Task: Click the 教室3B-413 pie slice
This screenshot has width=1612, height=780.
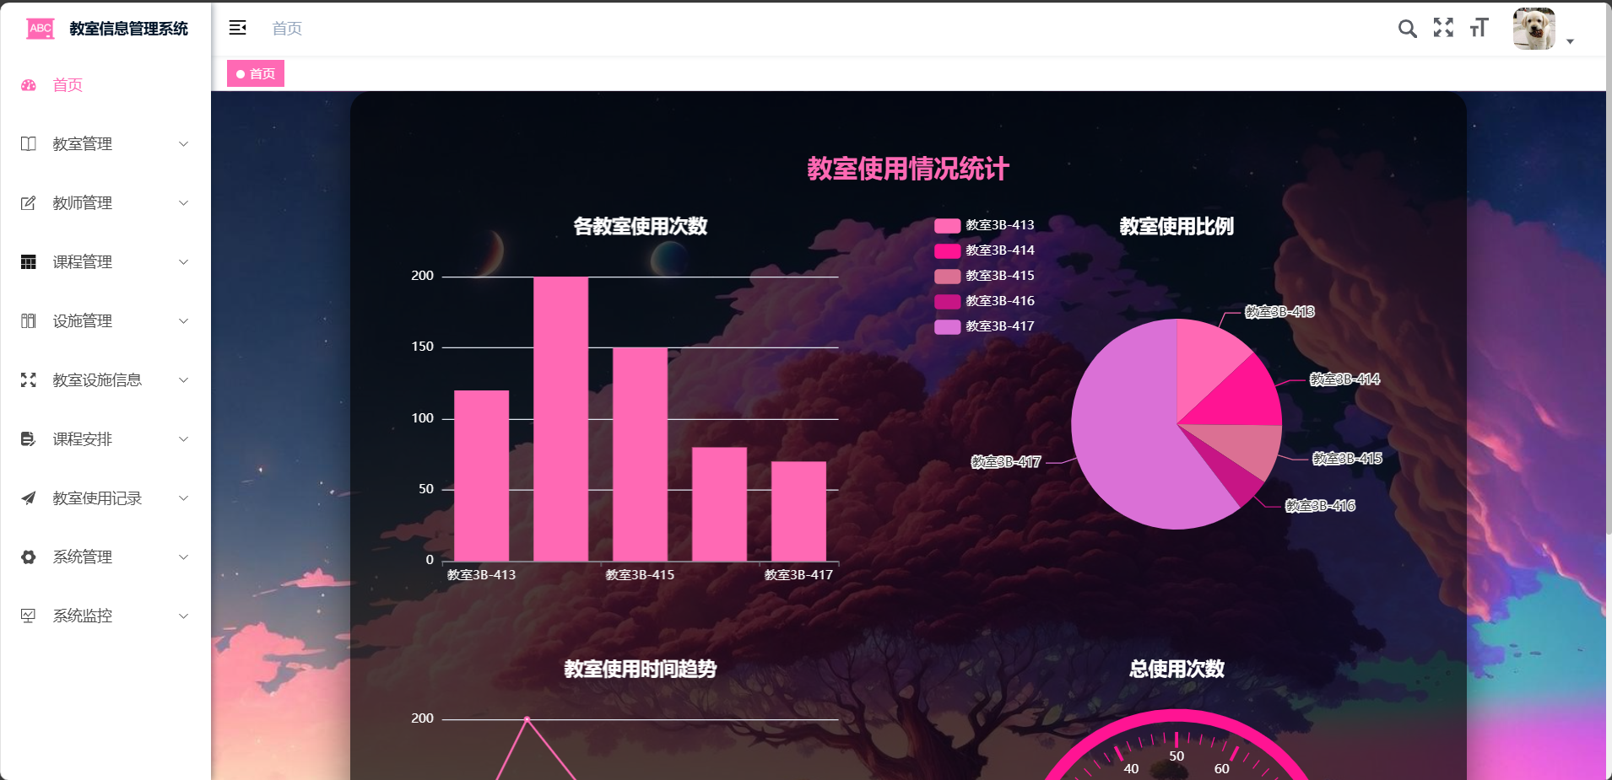Action: (x=1203, y=358)
